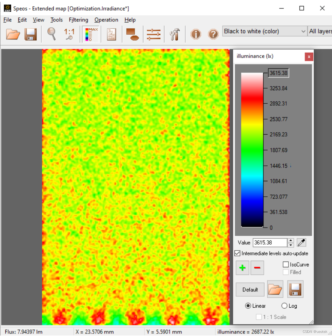Open the Operation menu

[x=106, y=20]
